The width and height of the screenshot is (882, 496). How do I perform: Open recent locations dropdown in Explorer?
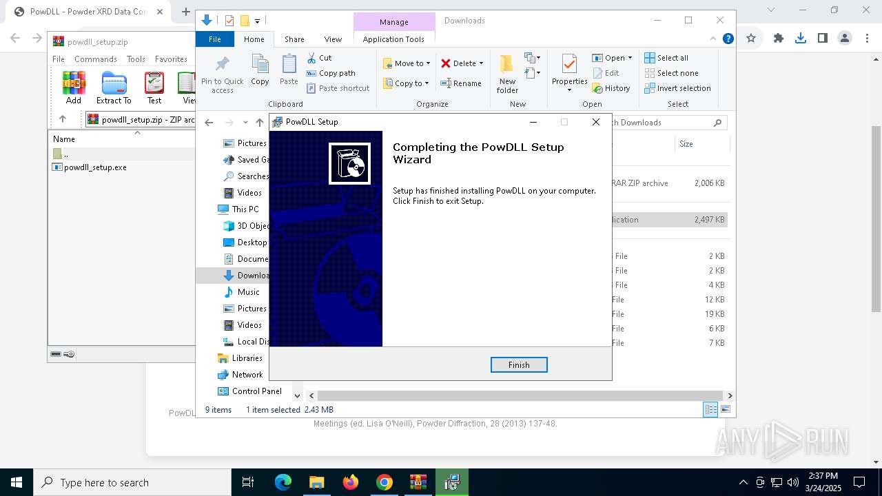click(x=245, y=123)
